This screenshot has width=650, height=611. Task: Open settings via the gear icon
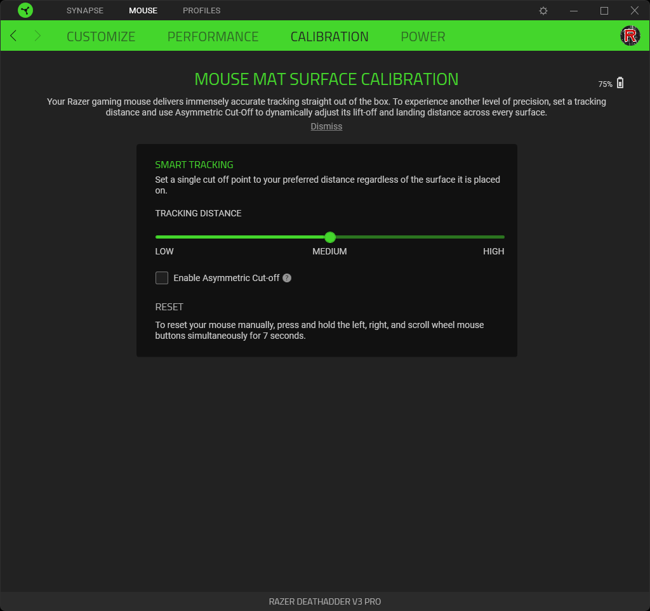543,11
